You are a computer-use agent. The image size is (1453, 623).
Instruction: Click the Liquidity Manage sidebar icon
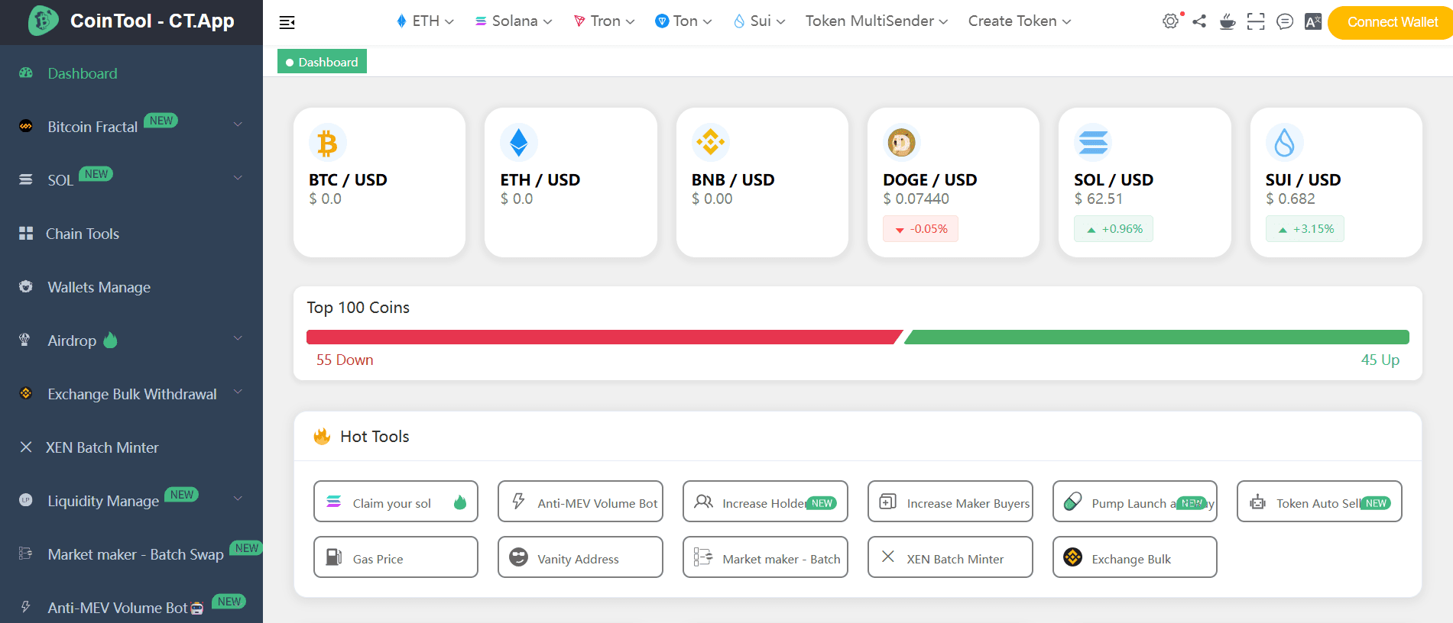26,500
